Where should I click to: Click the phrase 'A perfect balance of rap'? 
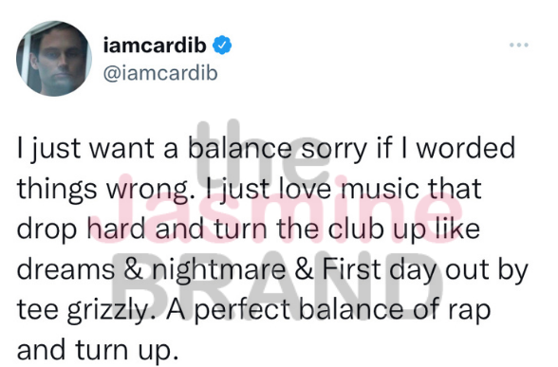tap(328, 310)
